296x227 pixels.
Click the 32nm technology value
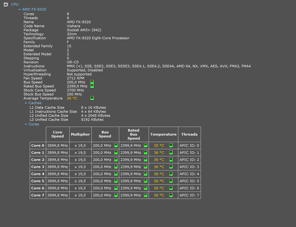pyautogui.click(x=72, y=34)
